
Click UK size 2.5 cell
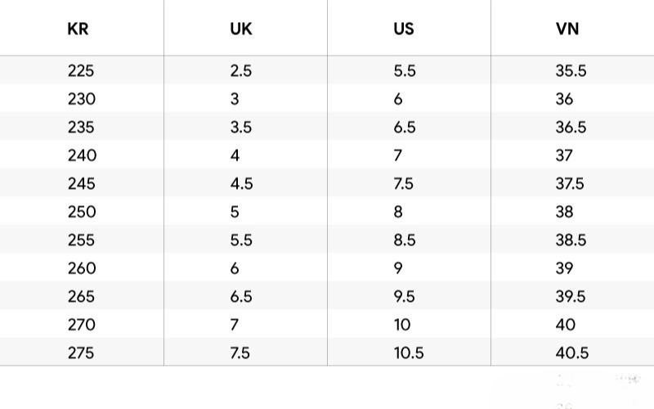(241, 70)
